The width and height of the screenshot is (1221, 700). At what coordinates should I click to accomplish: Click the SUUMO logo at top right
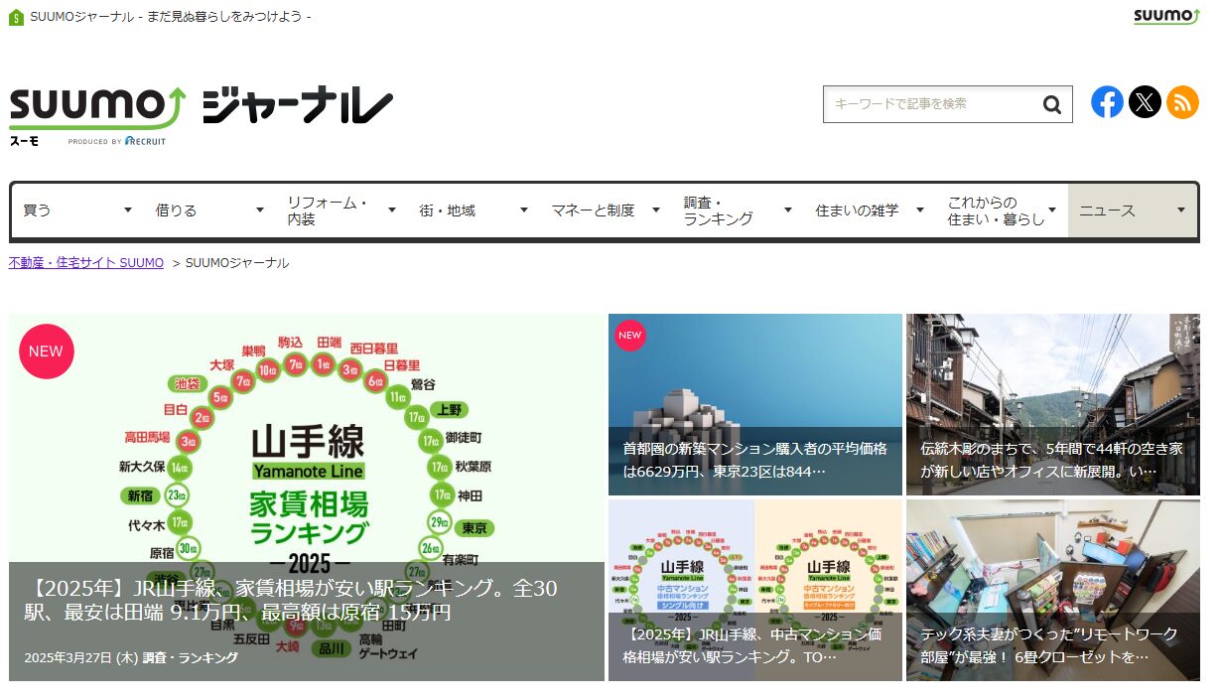pyautogui.click(x=1166, y=16)
